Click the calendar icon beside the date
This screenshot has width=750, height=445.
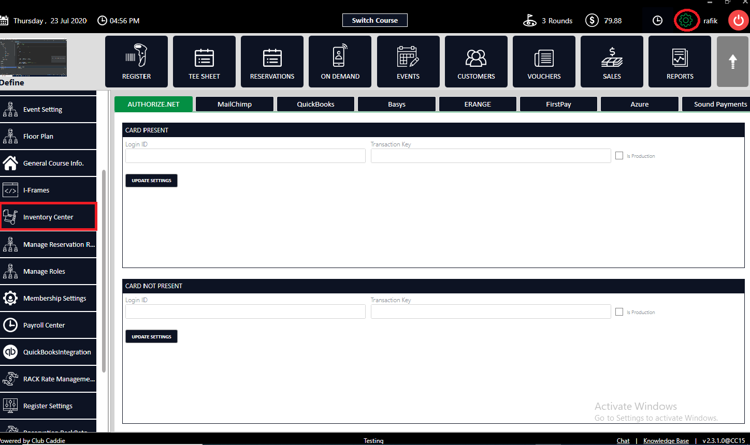[4, 21]
